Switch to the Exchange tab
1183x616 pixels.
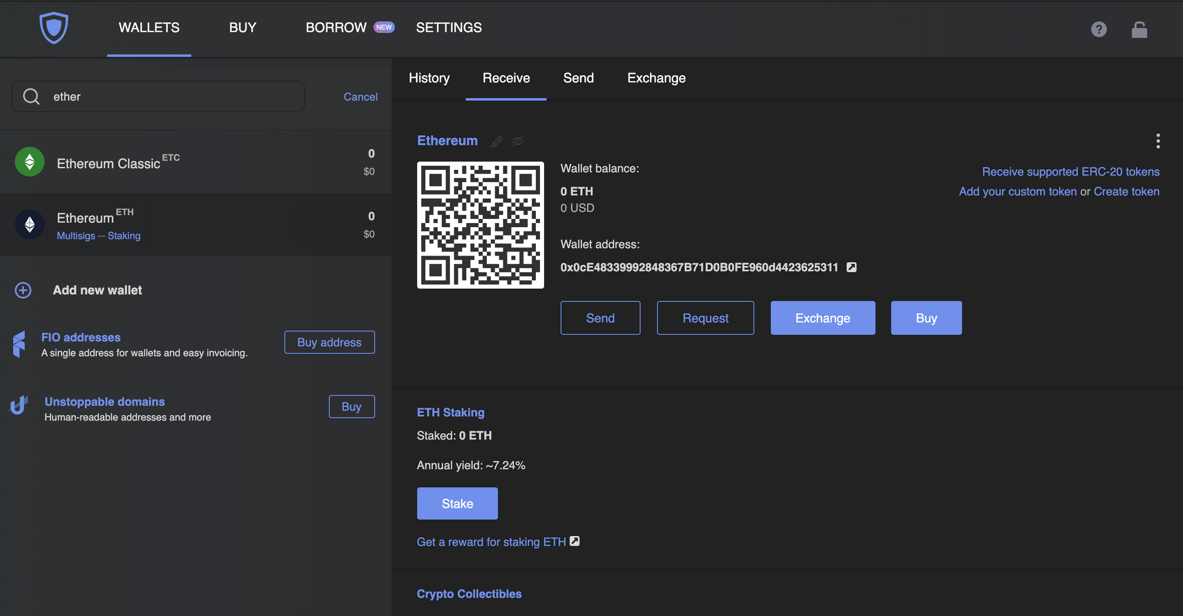point(657,78)
